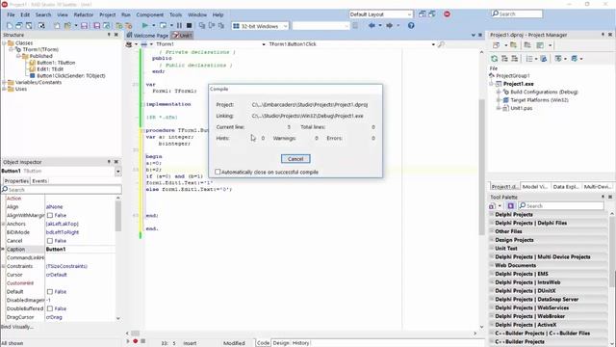Close the Structure panel

(x=116, y=35)
